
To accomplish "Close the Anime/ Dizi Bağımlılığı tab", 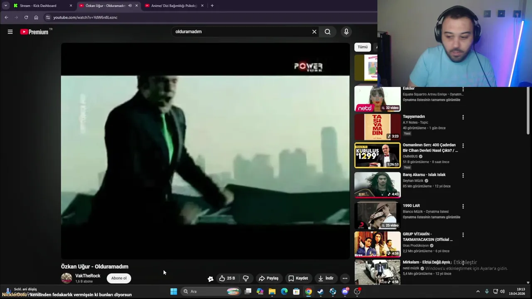I will click(x=202, y=6).
